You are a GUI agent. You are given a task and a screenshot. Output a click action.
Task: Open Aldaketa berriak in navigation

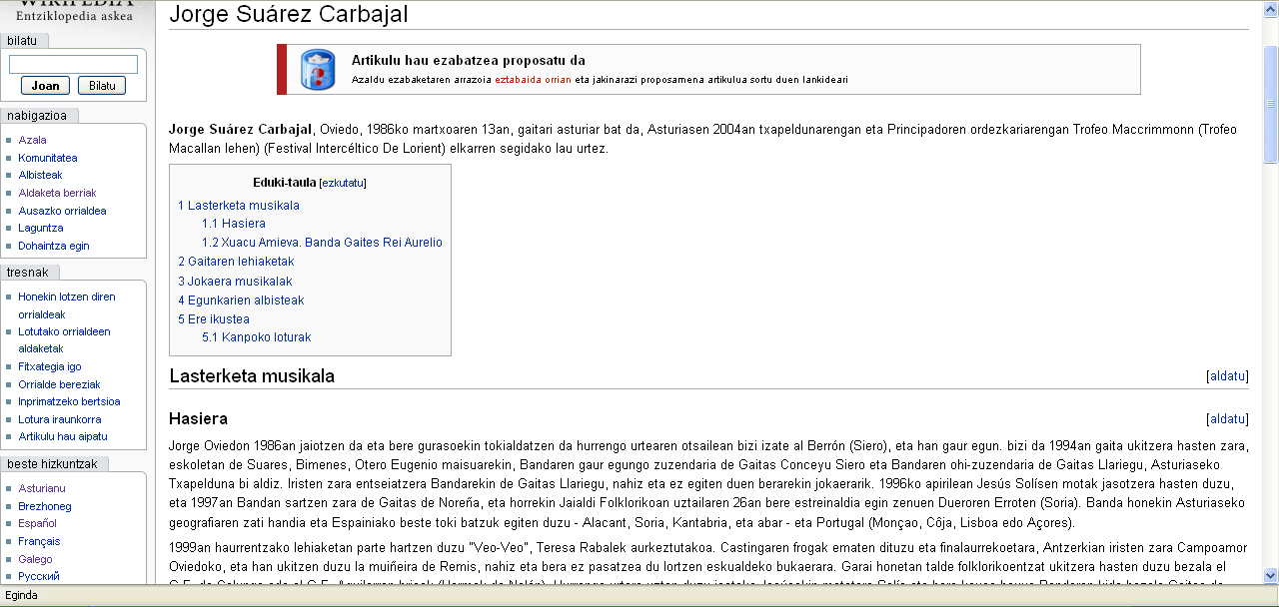point(57,193)
